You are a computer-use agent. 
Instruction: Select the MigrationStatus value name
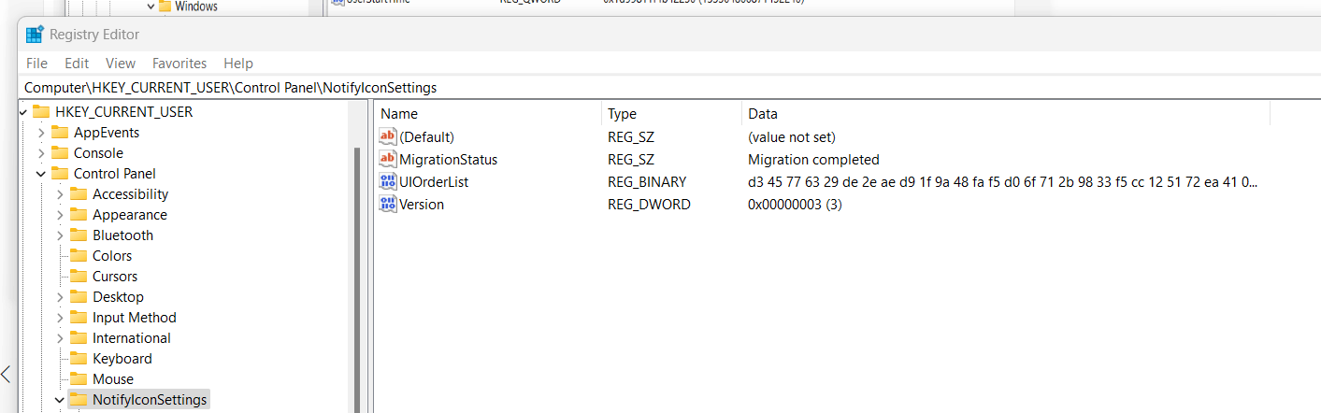point(448,159)
